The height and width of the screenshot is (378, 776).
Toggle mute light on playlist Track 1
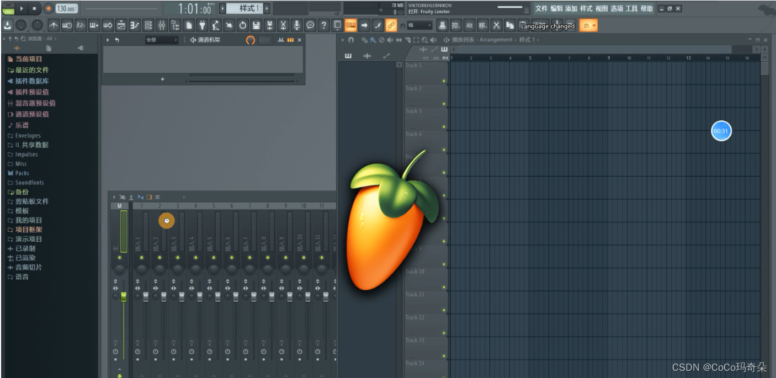[x=444, y=81]
